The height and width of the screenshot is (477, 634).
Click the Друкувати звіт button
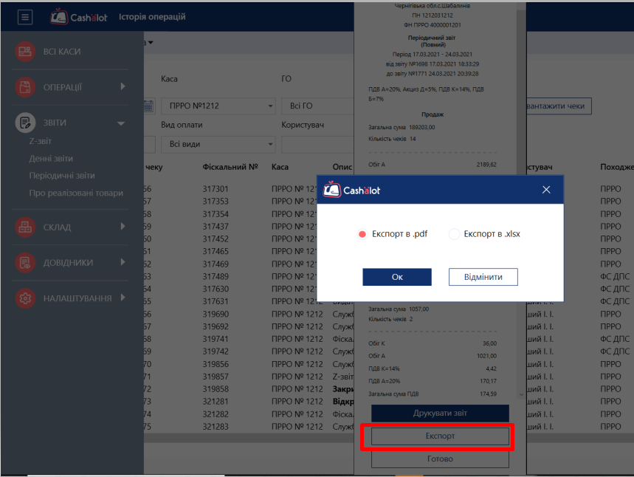click(440, 413)
